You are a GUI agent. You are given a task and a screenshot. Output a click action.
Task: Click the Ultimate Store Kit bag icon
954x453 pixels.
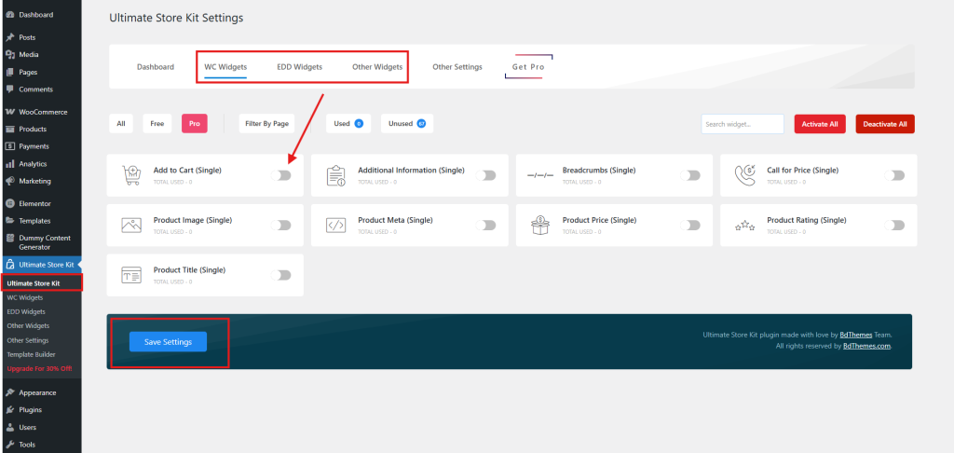pos(9,265)
